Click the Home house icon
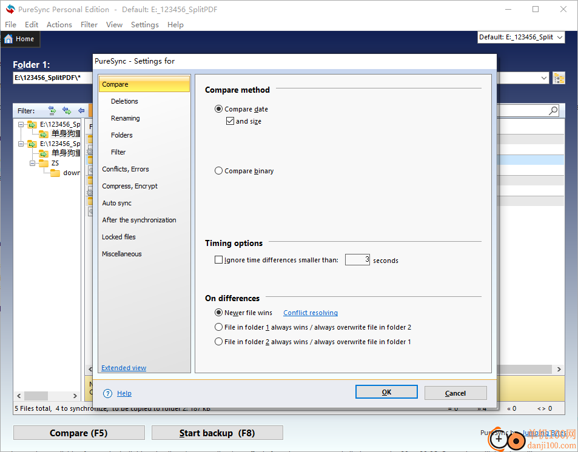This screenshot has width=578, height=452. pos(8,39)
